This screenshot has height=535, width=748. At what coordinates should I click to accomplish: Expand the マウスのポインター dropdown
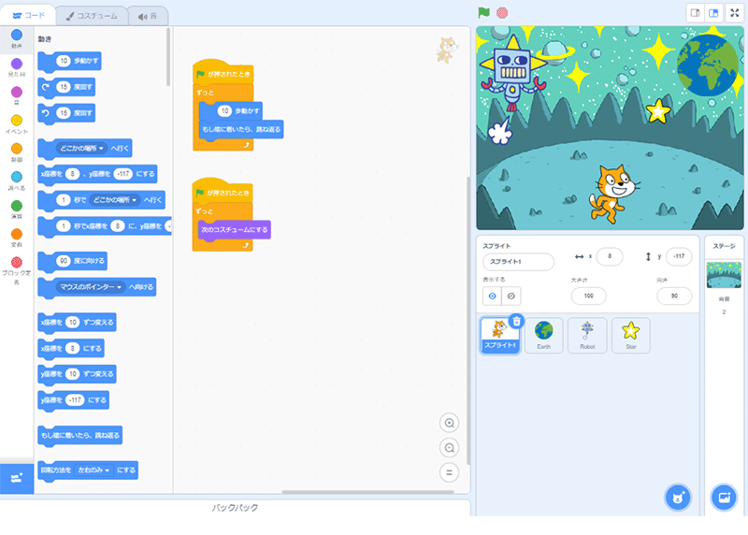pyautogui.click(x=90, y=287)
